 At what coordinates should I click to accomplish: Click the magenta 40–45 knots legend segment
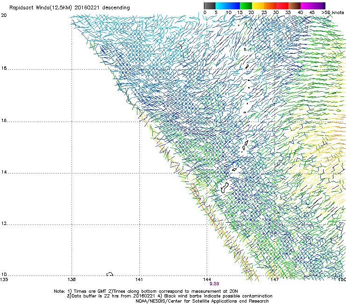click(x=307, y=6)
